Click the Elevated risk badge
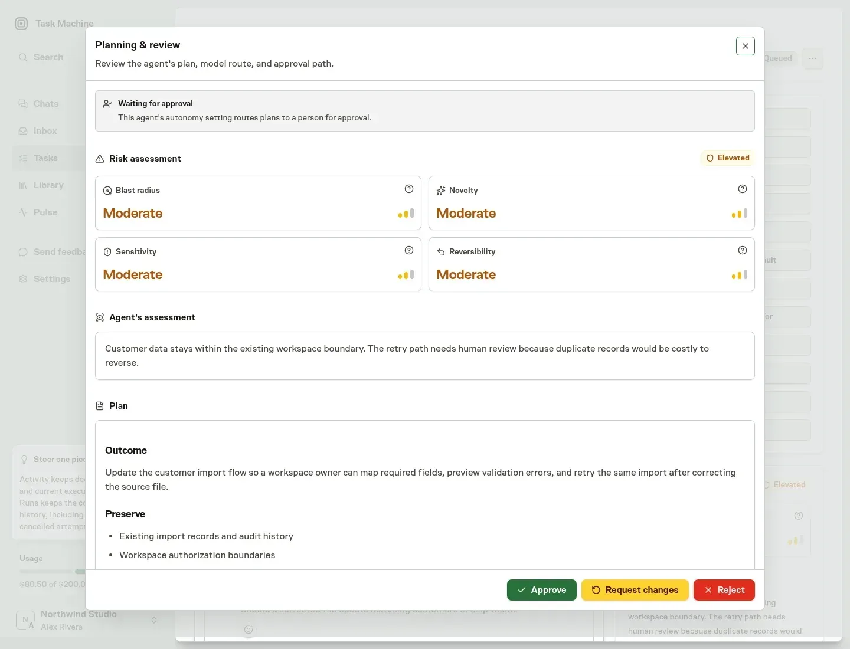850x649 pixels. [728, 158]
